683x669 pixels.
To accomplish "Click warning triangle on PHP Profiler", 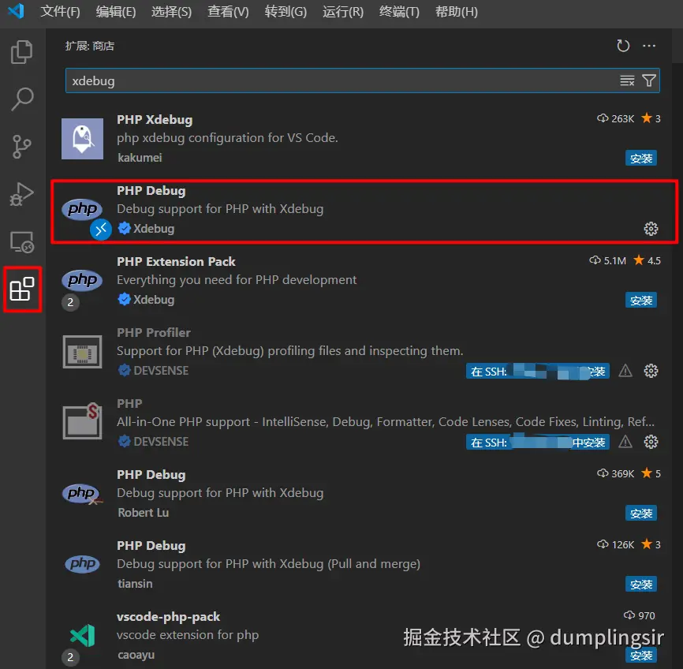I will pyautogui.click(x=625, y=371).
